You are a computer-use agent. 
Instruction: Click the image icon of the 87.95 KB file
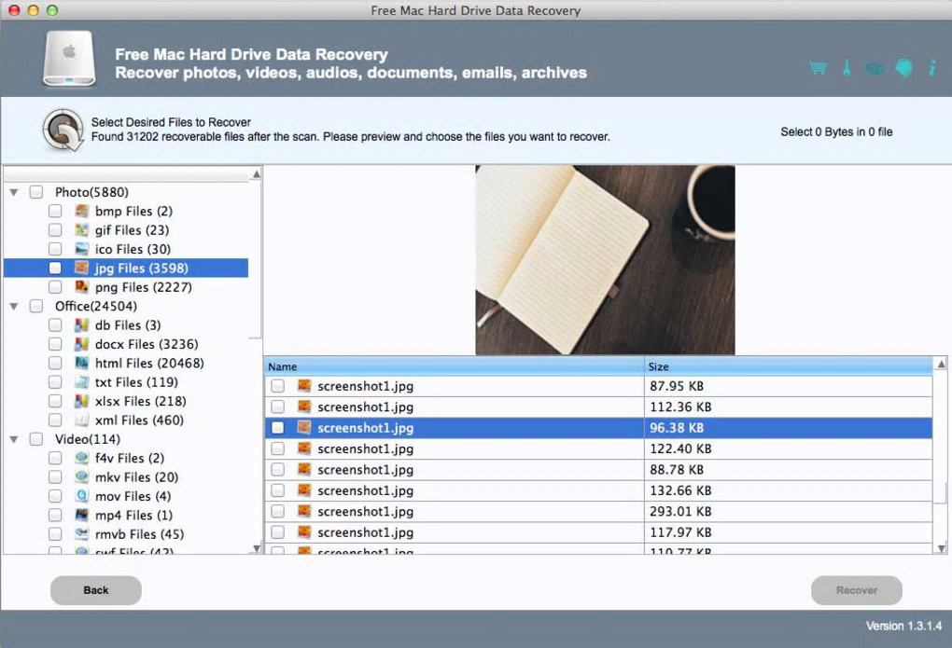click(x=304, y=386)
